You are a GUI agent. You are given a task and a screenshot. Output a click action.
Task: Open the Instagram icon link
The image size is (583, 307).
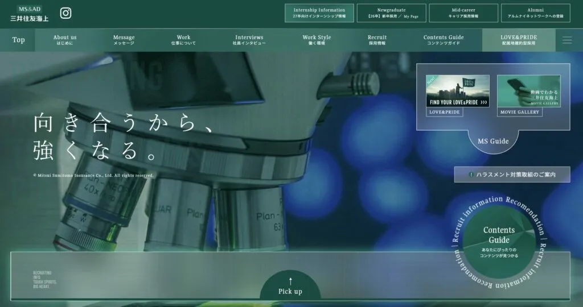click(66, 13)
